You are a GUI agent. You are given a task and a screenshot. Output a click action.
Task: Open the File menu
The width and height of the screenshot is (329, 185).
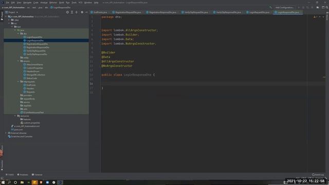(x=8, y=3)
